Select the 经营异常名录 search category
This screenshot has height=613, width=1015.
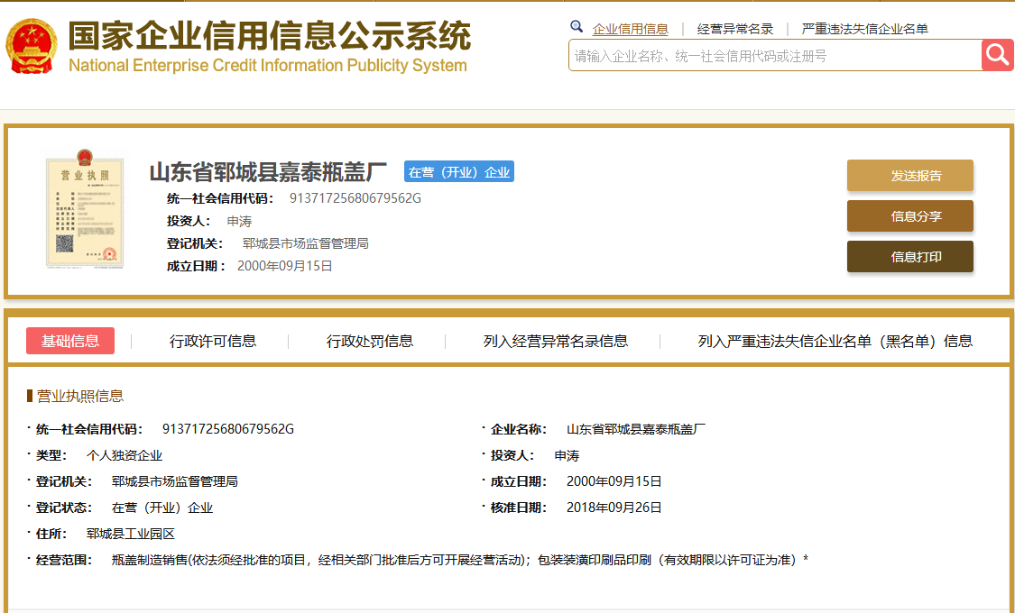click(734, 29)
